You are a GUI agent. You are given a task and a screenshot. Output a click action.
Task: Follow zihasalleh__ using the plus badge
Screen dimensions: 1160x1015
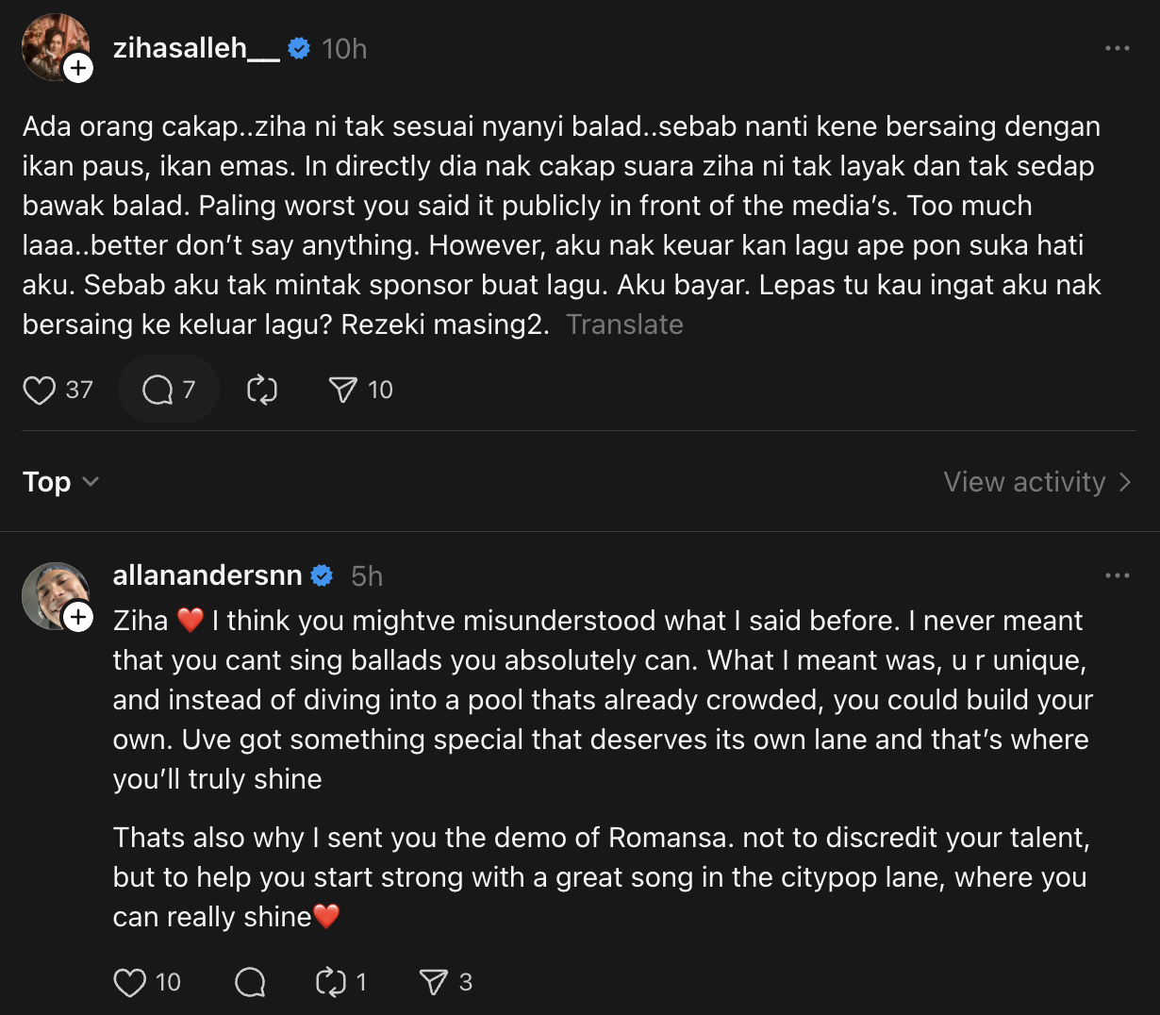pyautogui.click(x=78, y=68)
